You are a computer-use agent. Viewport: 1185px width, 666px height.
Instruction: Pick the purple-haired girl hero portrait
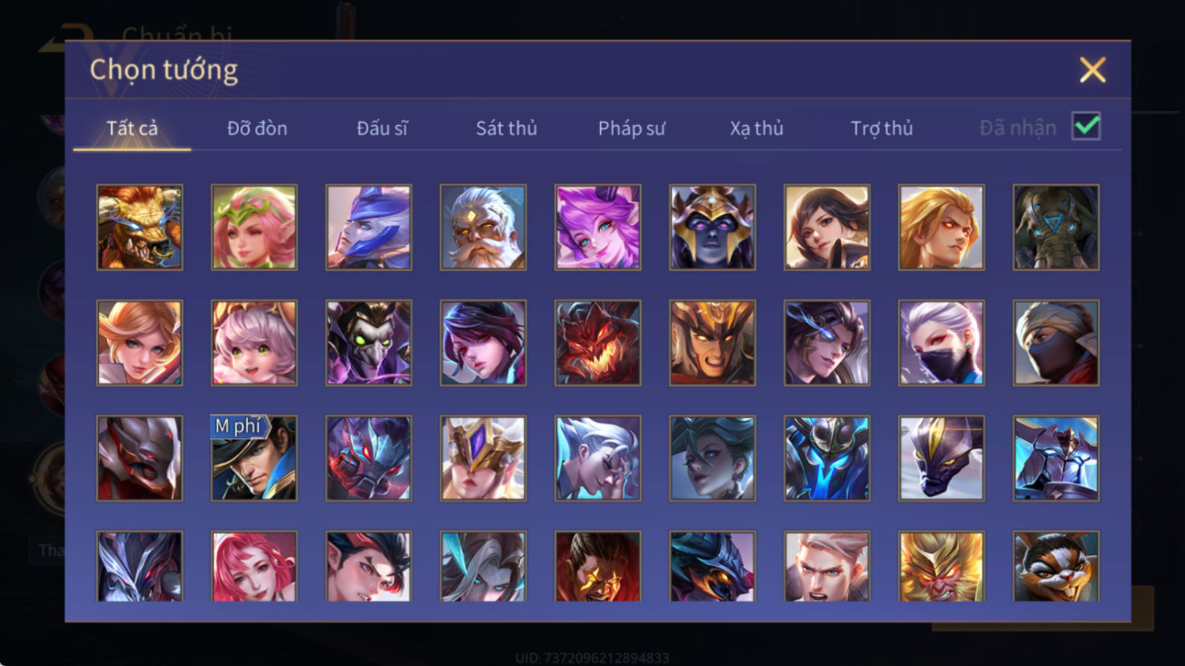click(x=598, y=227)
